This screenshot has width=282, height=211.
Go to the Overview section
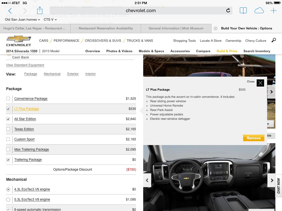pos(93,51)
